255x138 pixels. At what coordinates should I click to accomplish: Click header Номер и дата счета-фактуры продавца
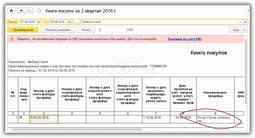(44, 94)
